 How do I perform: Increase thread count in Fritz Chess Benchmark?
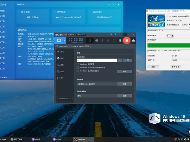pos(173,35)
